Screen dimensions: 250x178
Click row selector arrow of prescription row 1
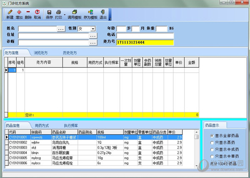coord(6,70)
